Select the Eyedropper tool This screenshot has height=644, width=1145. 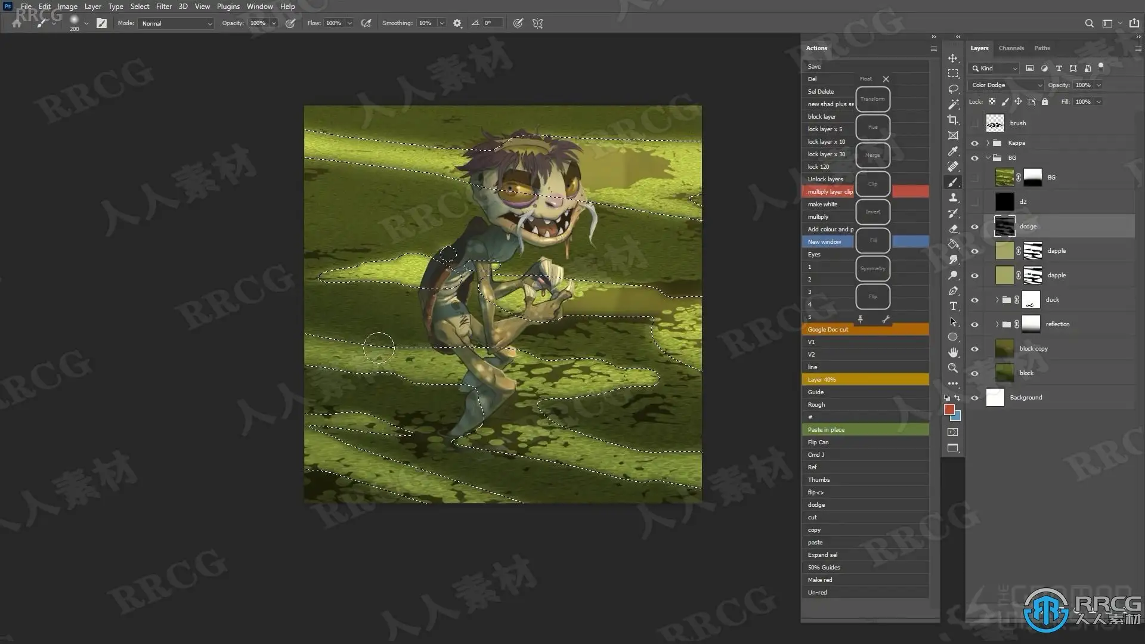click(x=953, y=151)
